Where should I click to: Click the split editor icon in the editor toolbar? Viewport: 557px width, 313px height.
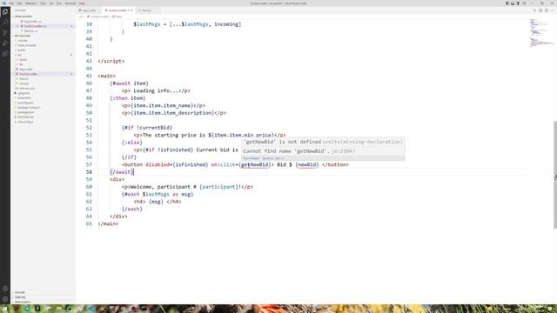click(547, 10)
